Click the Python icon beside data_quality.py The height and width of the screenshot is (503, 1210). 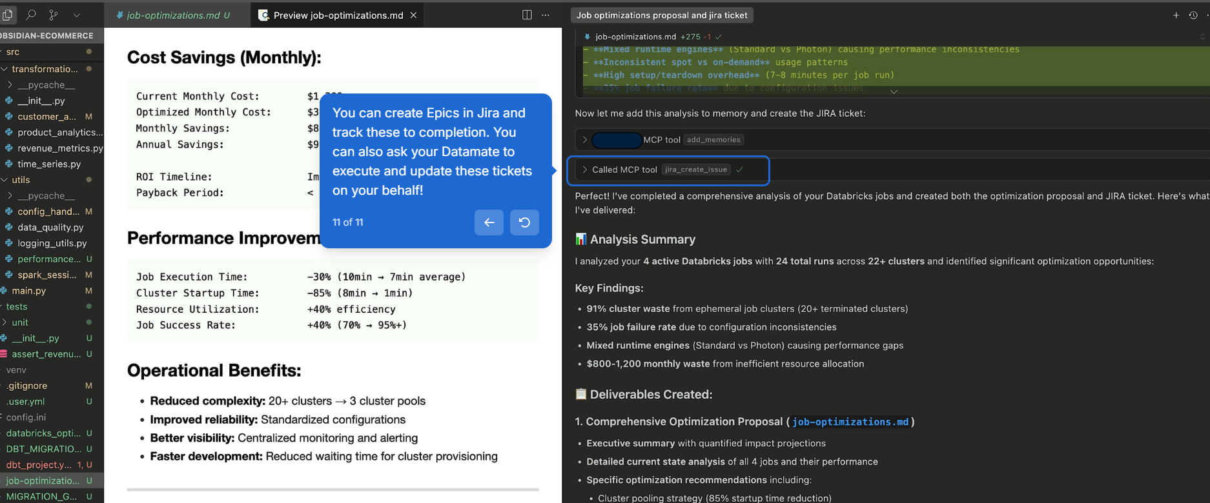8,227
